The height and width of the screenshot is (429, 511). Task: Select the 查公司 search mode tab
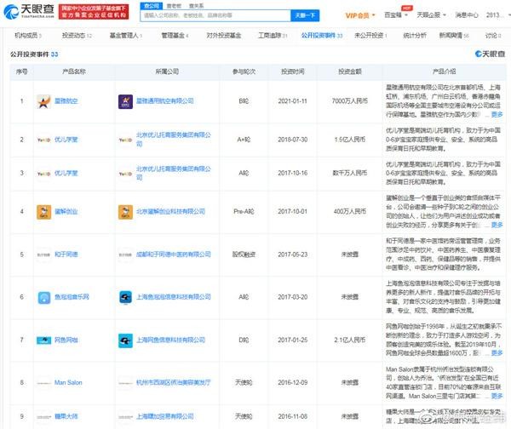tap(151, 6)
